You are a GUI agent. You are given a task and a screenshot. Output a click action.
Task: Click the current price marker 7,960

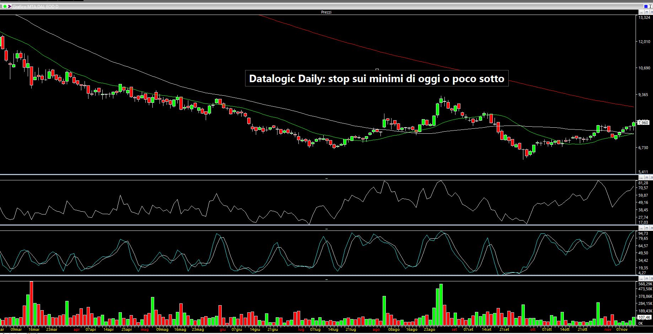pos(643,123)
